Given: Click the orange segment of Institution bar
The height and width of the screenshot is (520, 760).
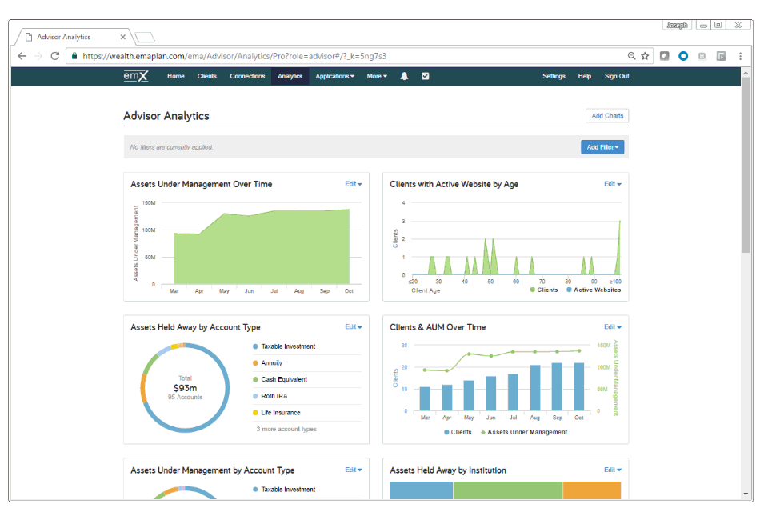Looking at the screenshot, I should pos(592,490).
